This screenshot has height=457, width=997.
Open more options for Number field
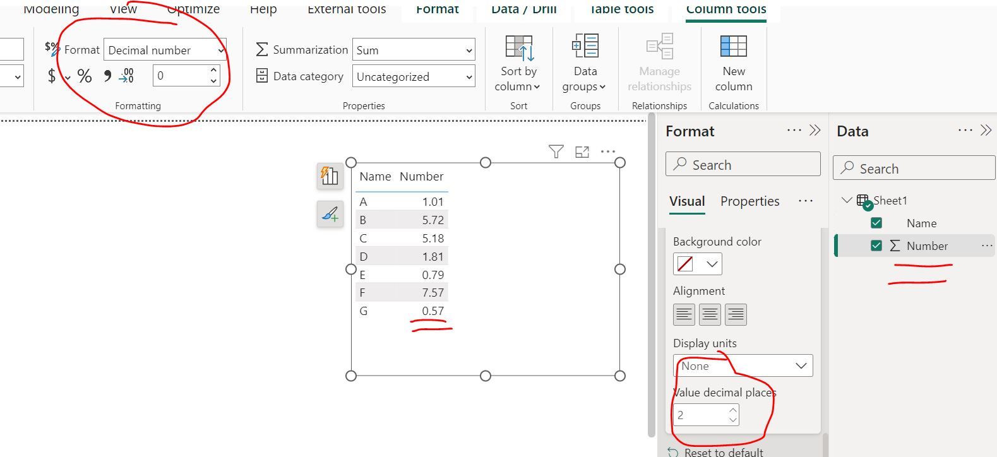[x=987, y=246]
